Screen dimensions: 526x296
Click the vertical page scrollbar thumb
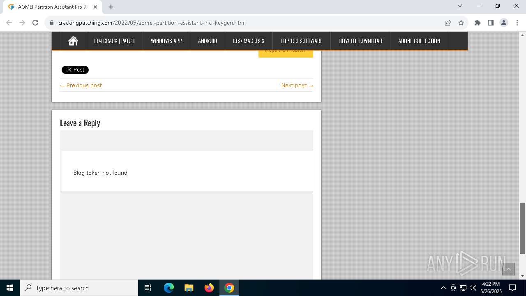pyautogui.click(x=522, y=228)
